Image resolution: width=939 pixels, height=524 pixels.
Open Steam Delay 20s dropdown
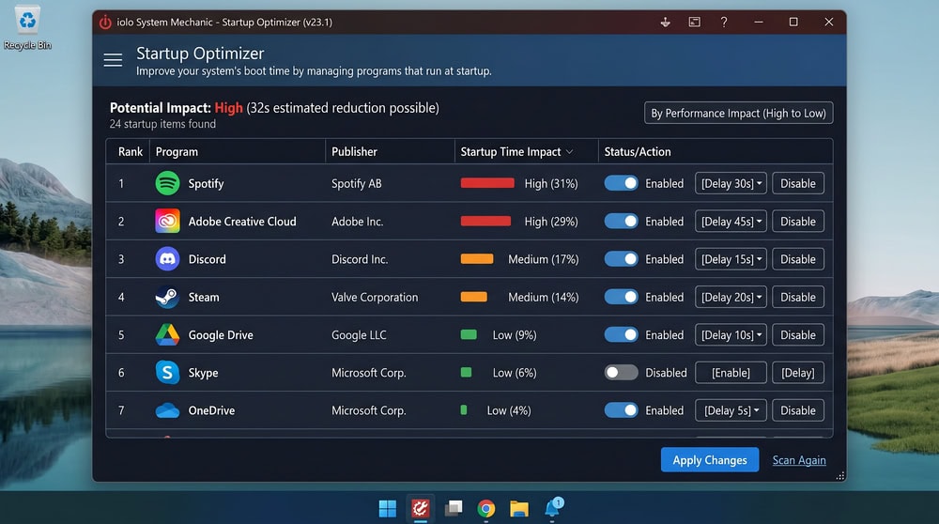click(x=731, y=297)
